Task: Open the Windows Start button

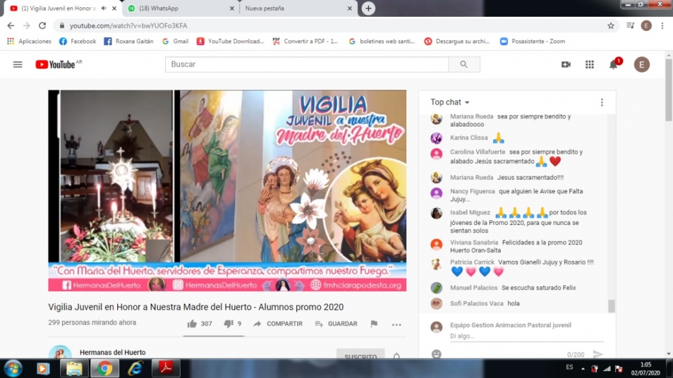Action: click(13, 369)
